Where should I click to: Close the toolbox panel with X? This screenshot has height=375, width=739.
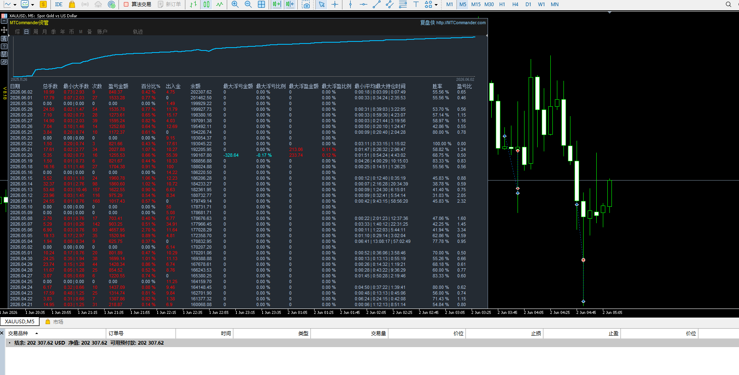[x=2, y=333]
